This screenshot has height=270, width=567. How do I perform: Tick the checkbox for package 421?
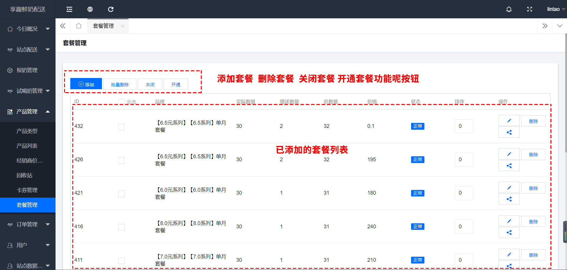[x=121, y=194]
